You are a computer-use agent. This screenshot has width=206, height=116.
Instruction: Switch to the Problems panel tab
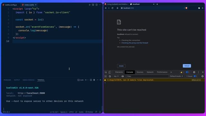(x=7, y=80)
